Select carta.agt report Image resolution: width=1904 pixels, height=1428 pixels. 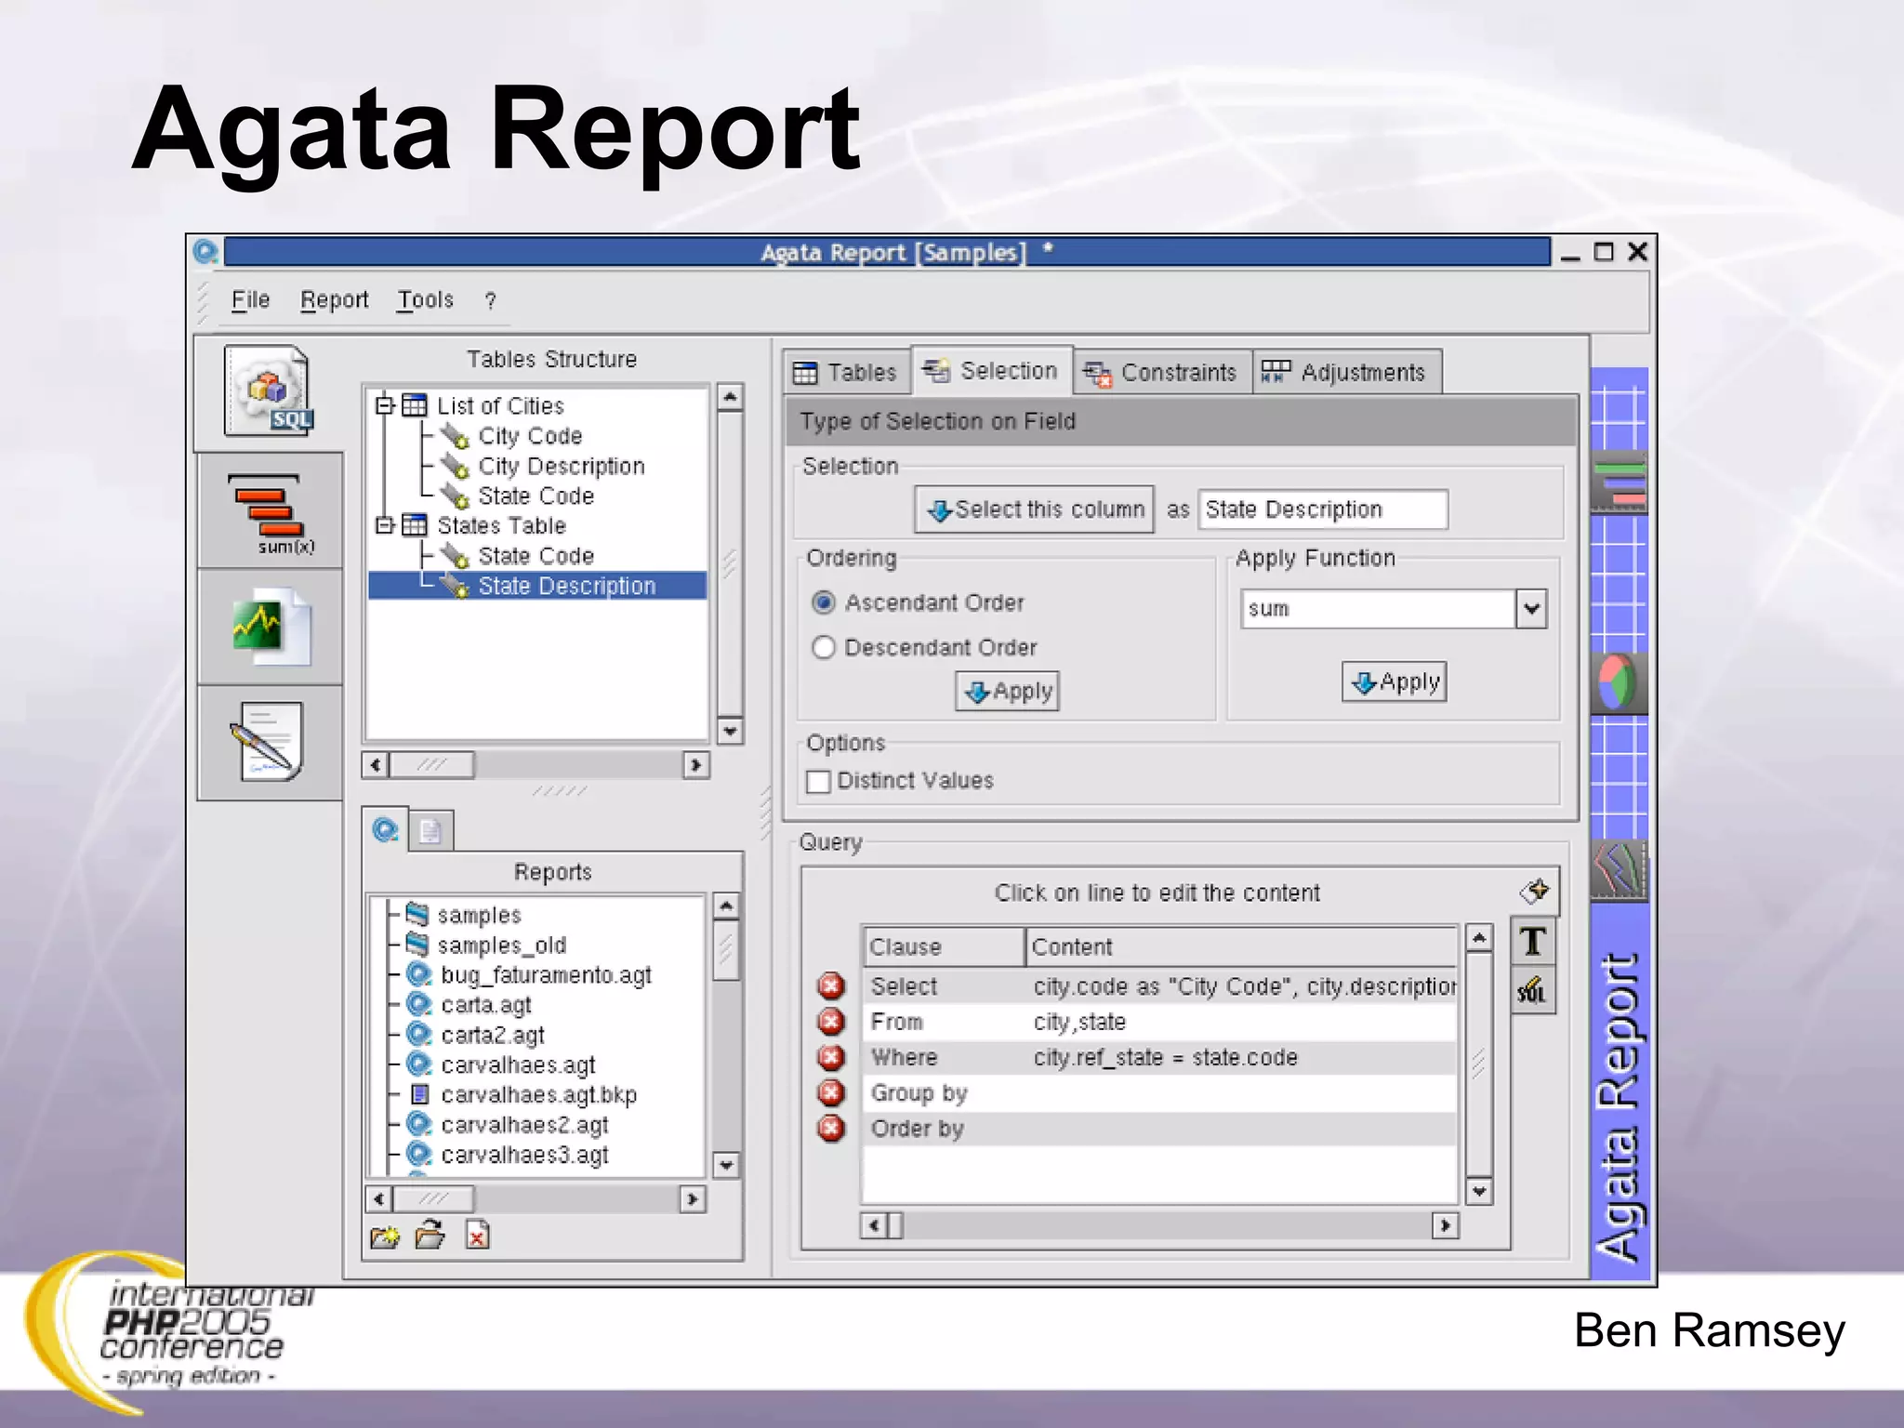pos(485,1005)
